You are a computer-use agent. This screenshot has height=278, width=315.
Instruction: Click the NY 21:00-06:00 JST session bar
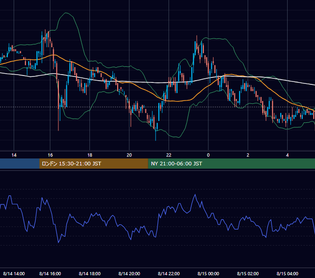(x=232, y=164)
